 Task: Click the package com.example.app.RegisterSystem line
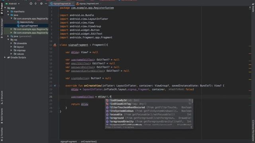pos(87,8)
